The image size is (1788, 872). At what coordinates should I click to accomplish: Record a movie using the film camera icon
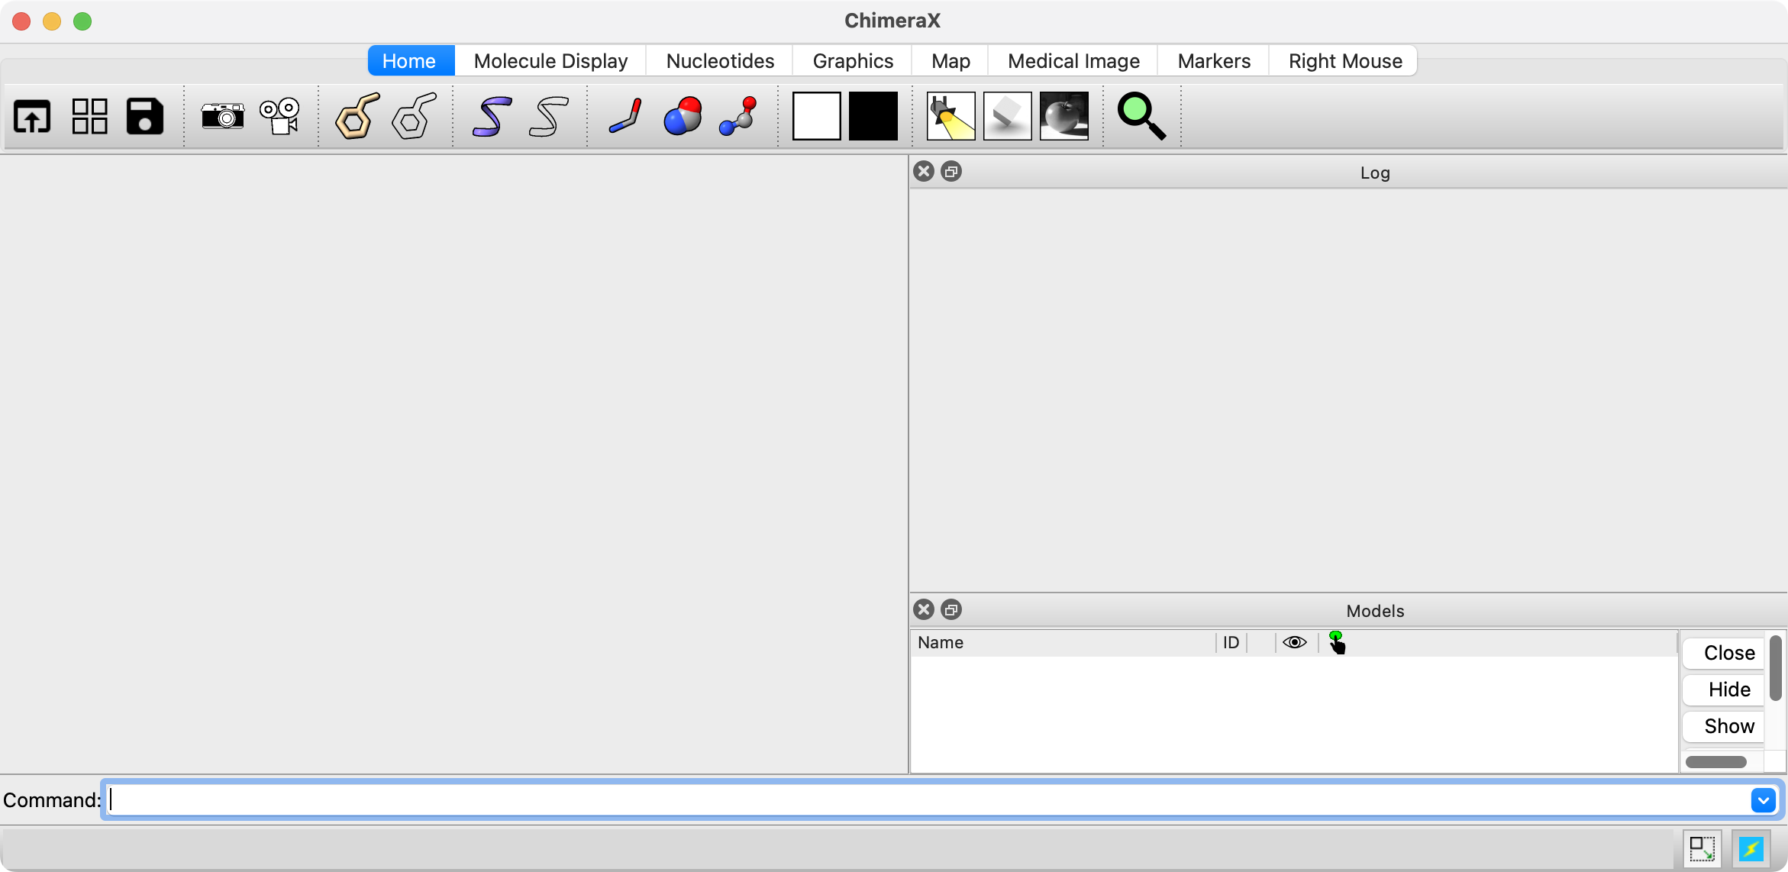[x=280, y=117]
